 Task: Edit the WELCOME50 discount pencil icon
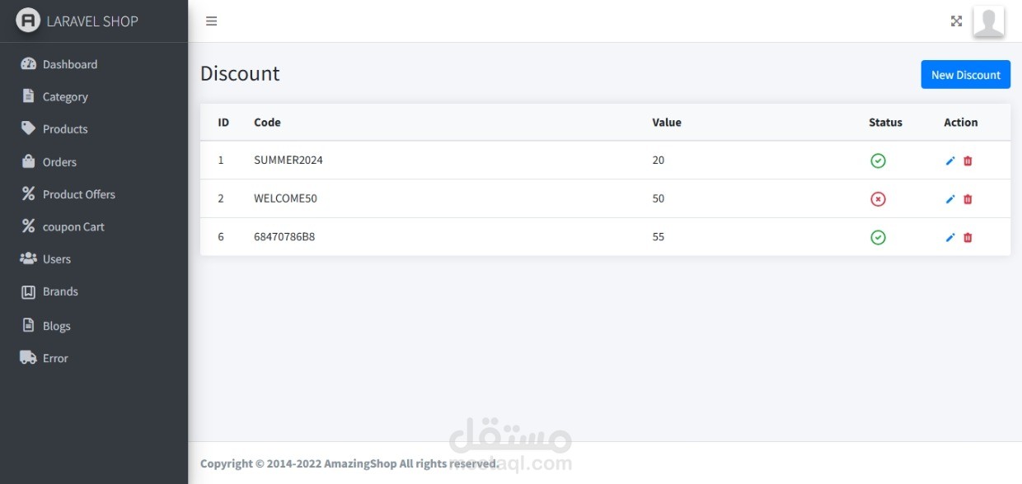tap(950, 199)
